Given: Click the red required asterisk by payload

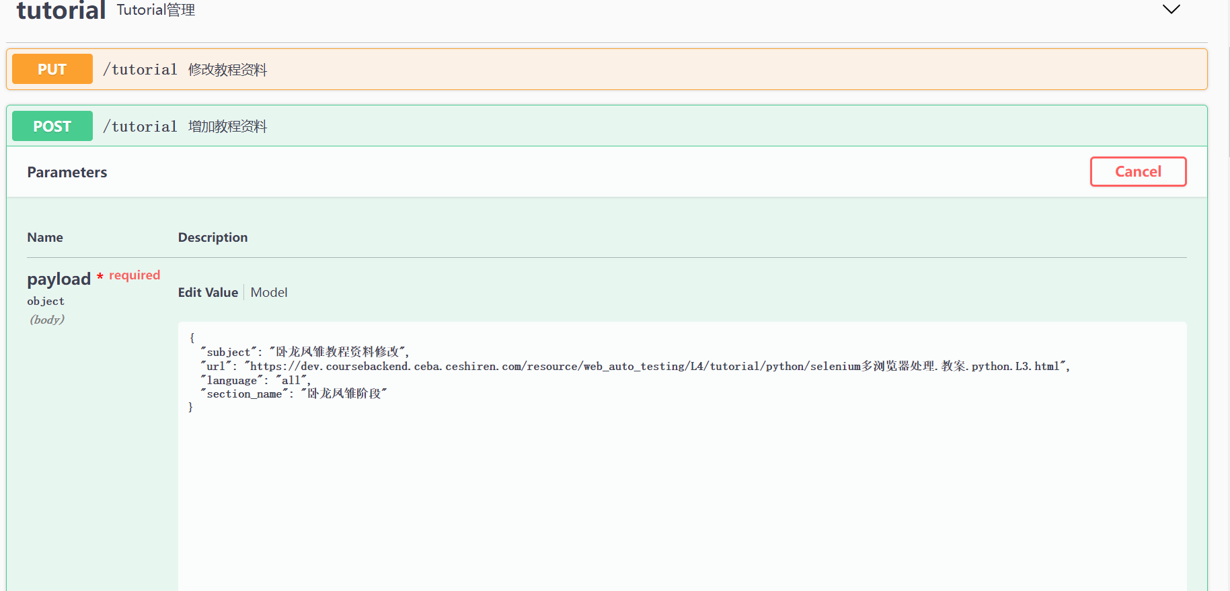Looking at the screenshot, I should point(100,277).
